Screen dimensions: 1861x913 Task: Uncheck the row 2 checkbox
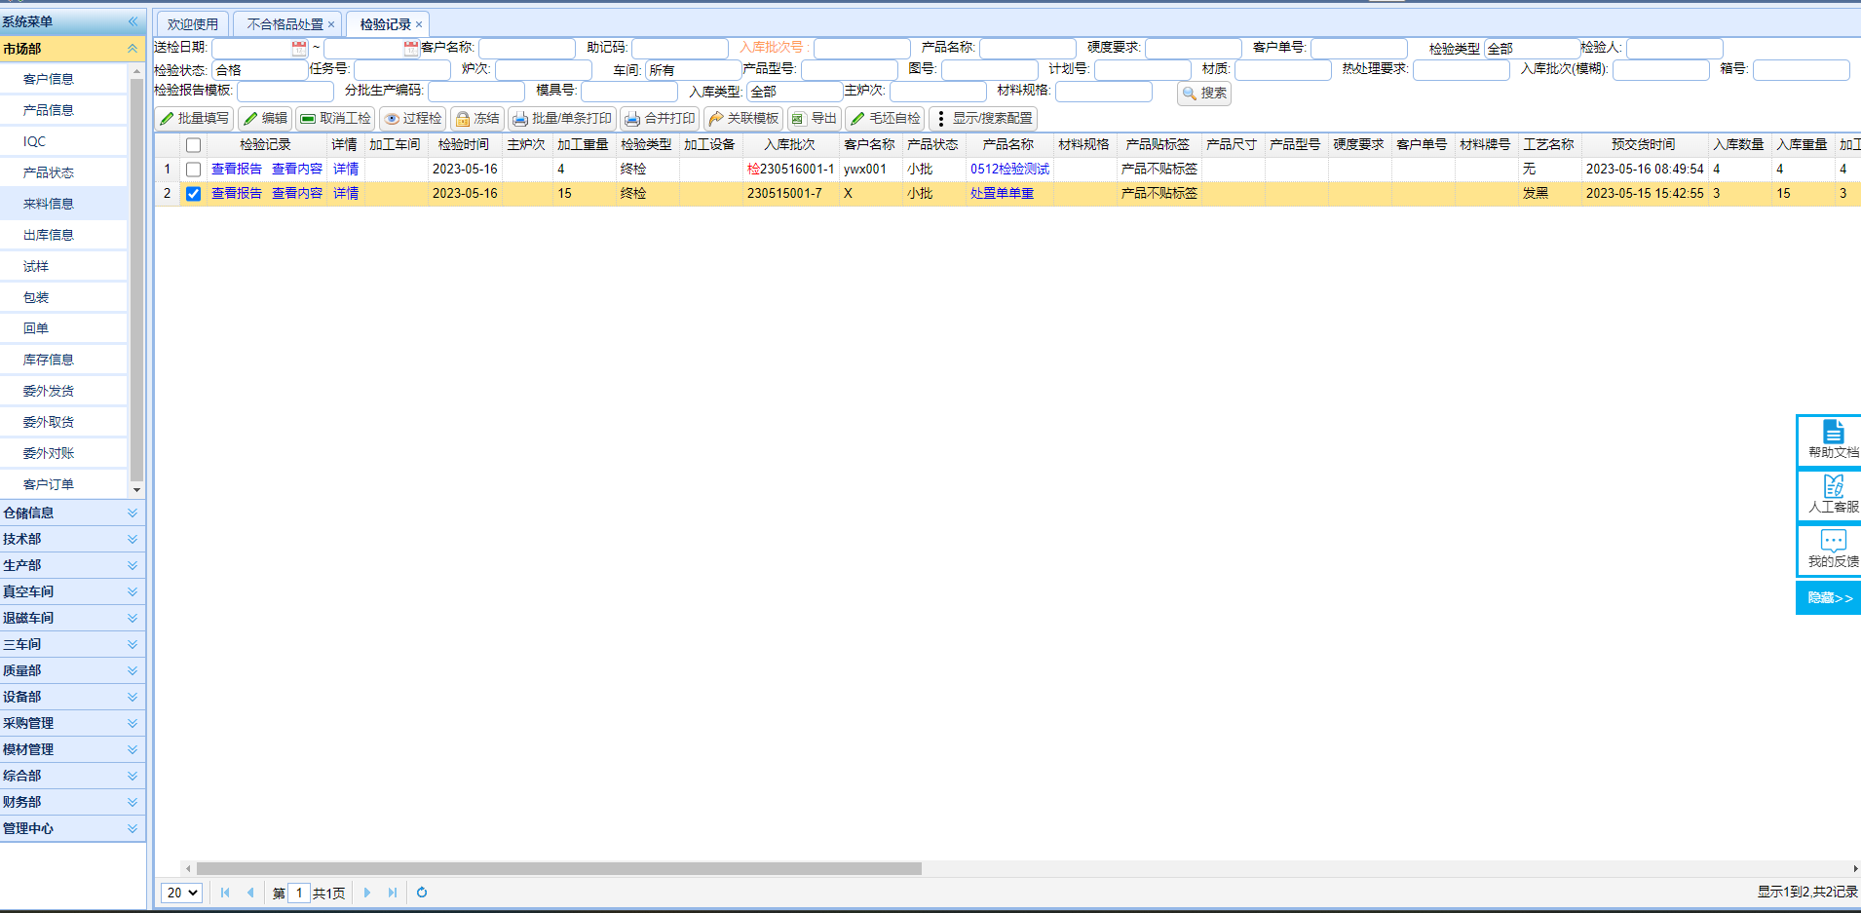193,194
